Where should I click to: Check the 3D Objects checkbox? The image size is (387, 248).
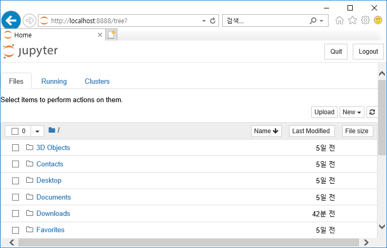tap(16, 148)
